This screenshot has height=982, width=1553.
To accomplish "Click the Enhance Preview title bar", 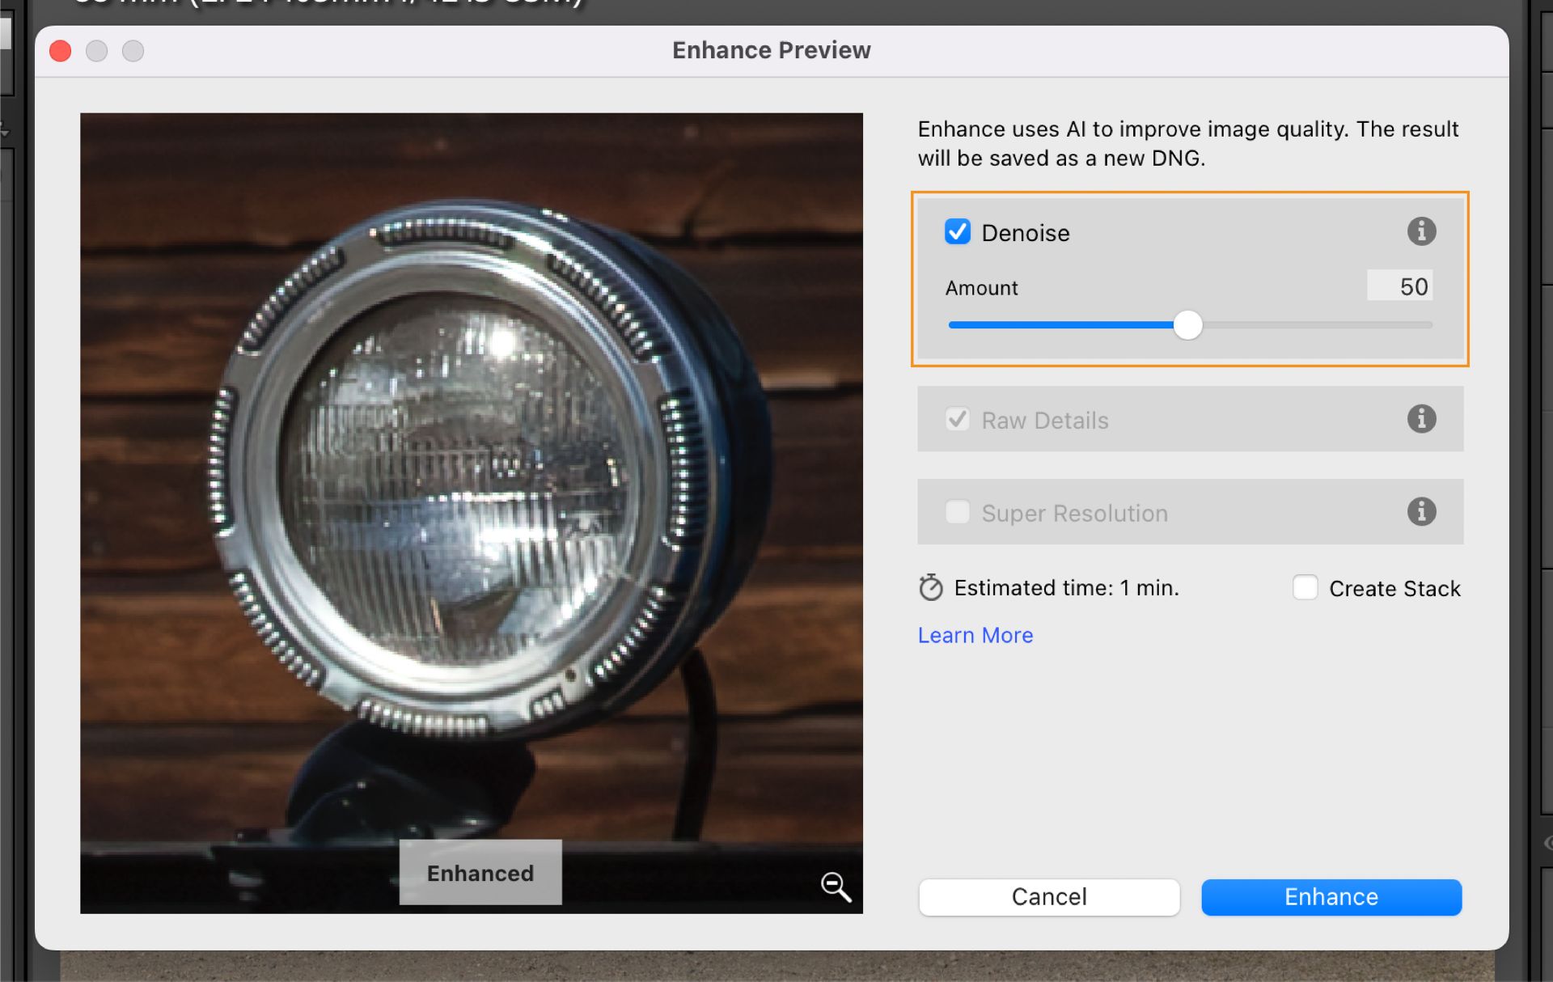I will [770, 50].
